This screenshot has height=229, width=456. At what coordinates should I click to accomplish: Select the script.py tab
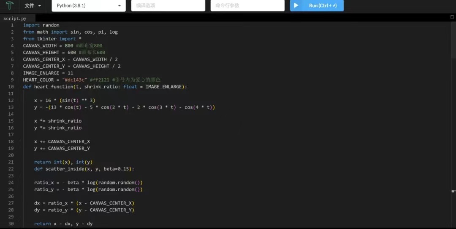[15, 19]
